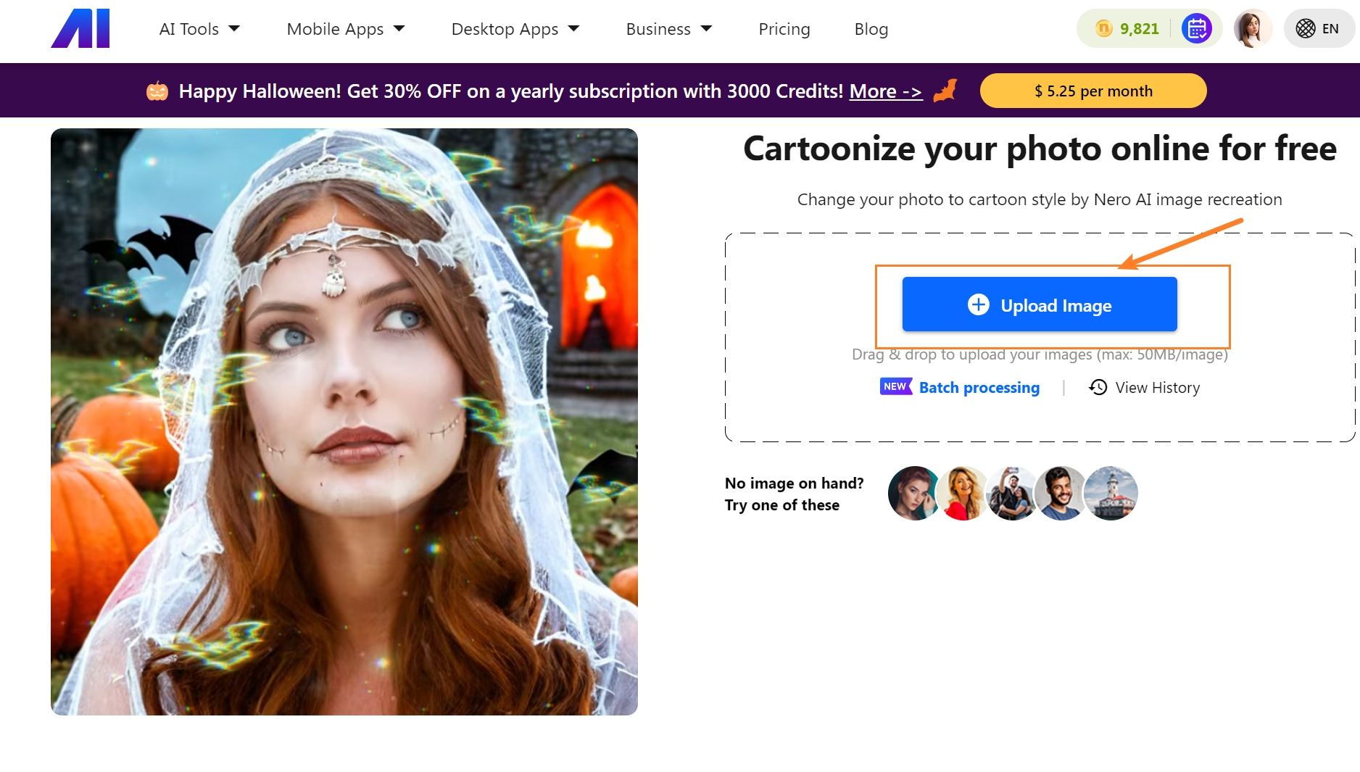Click the Upload Image button
Screen dimensions: 1360x772
tap(1038, 305)
